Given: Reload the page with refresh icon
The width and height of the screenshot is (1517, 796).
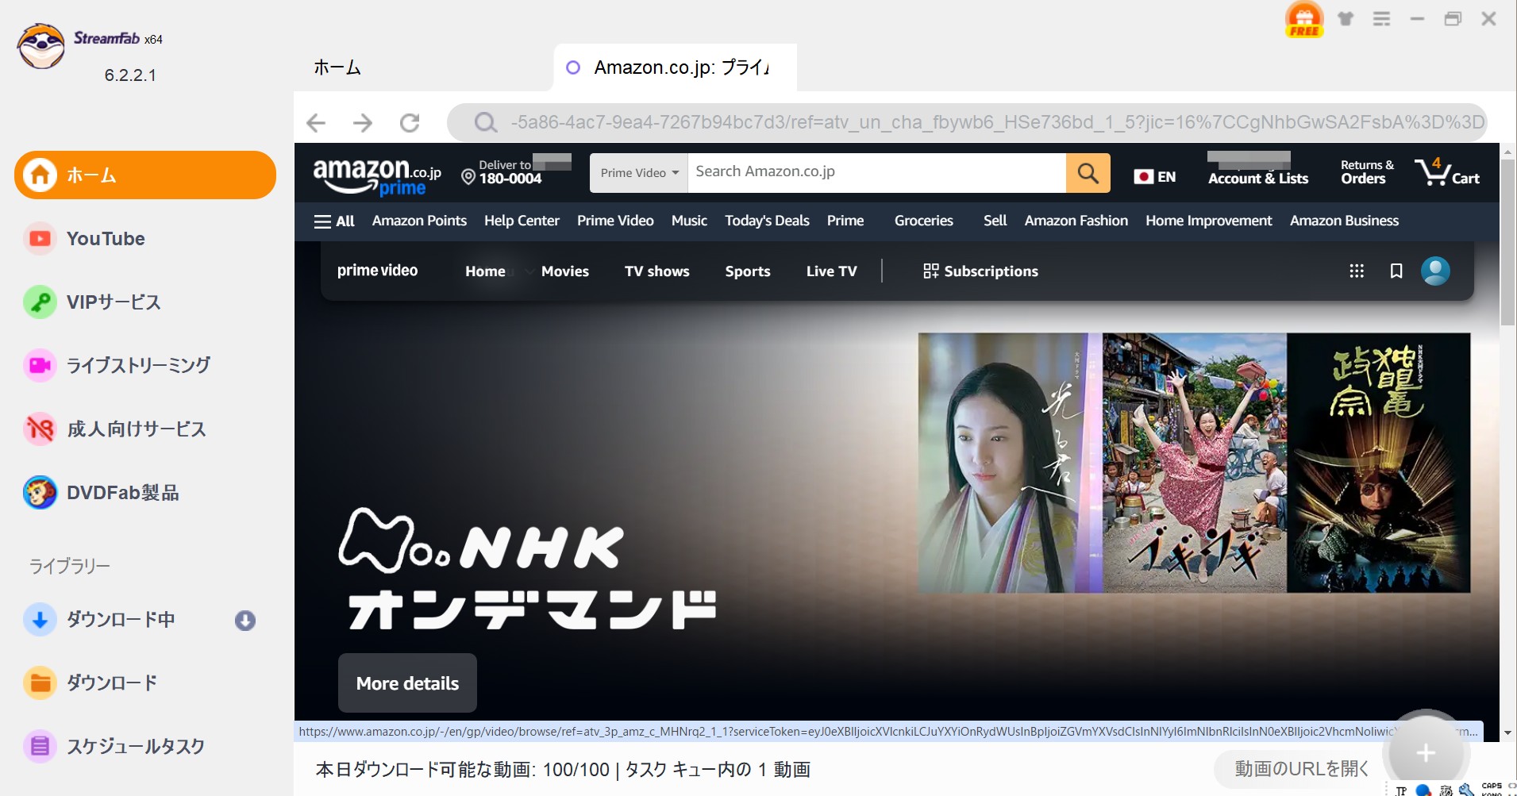Looking at the screenshot, I should (x=410, y=122).
